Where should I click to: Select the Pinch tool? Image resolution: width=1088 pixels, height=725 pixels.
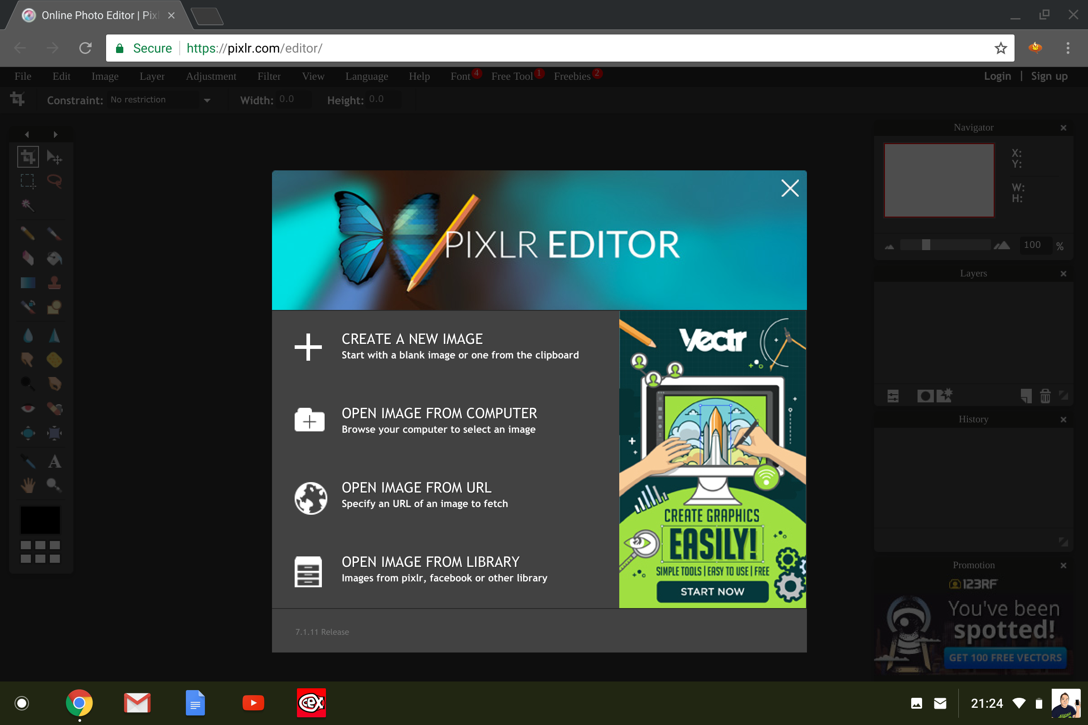pyautogui.click(x=54, y=433)
